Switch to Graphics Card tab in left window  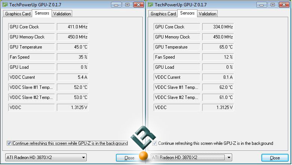pyautogui.click(x=18, y=14)
